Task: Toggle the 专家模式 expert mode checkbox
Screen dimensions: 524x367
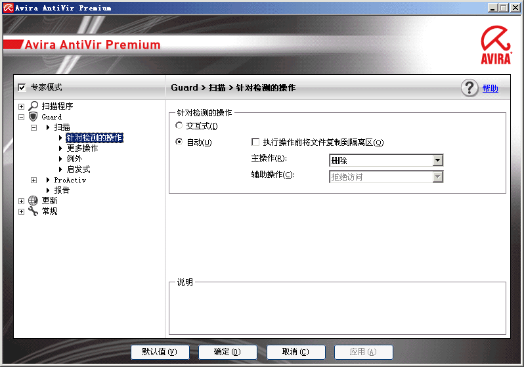Action: pyautogui.click(x=22, y=87)
